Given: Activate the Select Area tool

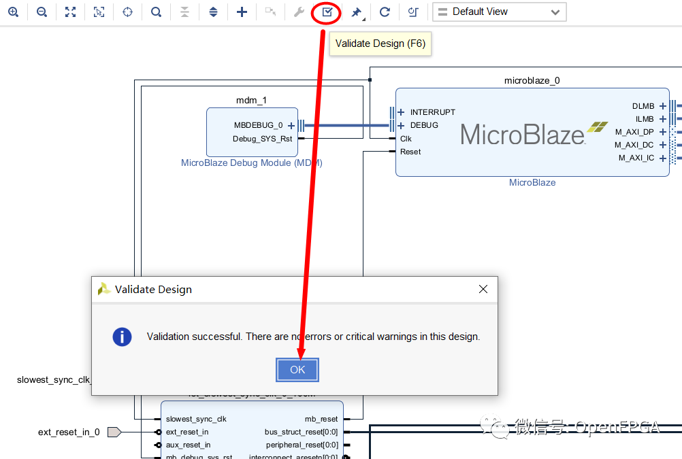Looking at the screenshot, I should [x=99, y=12].
